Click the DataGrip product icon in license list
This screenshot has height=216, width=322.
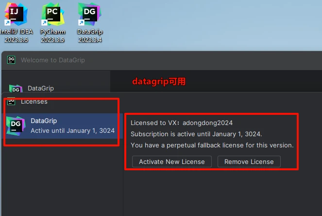tap(16, 126)
